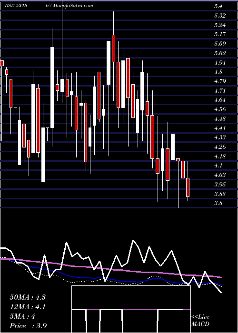This screenshot has width=238, height=333.
Task: Click the price label 5.09
Action: (220, 44)
